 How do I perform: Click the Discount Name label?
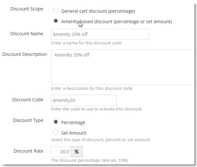click(x=27, y=34)
